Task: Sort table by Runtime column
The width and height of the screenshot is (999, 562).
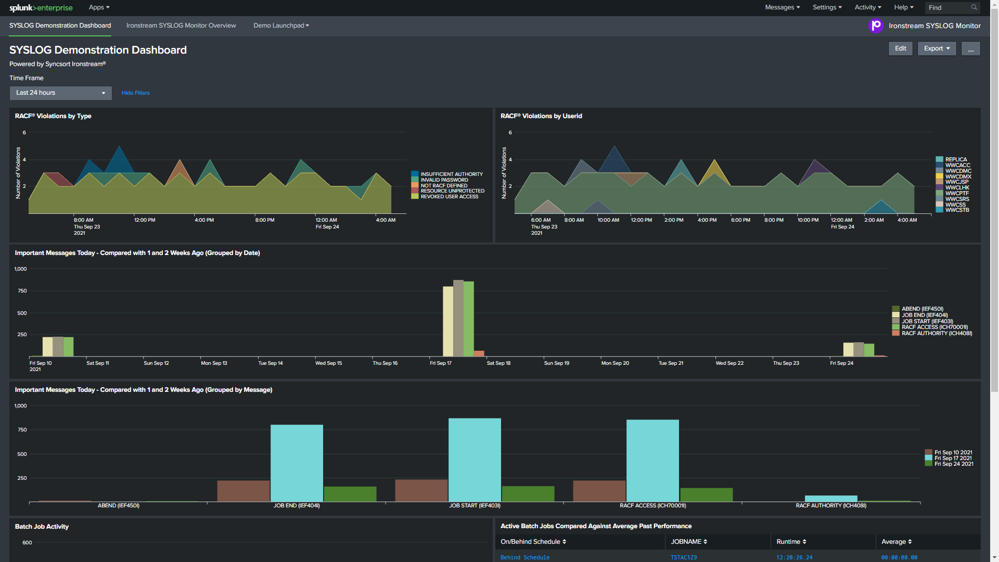Action: [791, 542]
